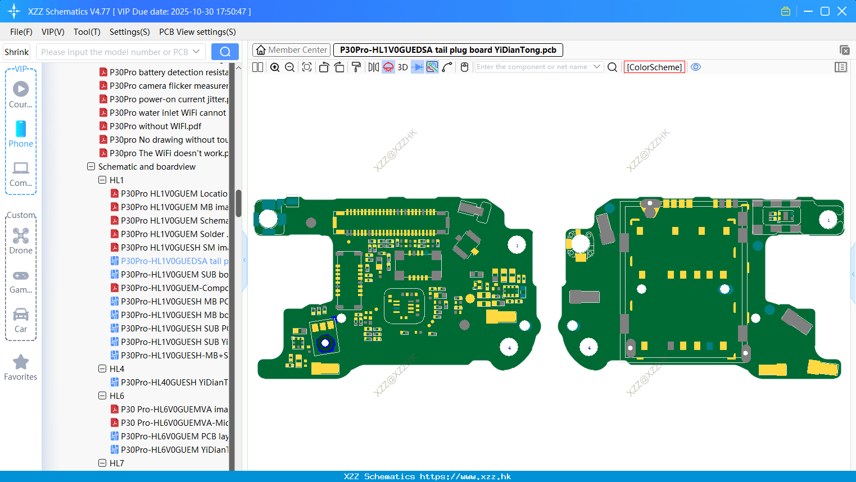Click the component search magnifier icon
The image size is (856, 482).
click(x=613, y=67)
